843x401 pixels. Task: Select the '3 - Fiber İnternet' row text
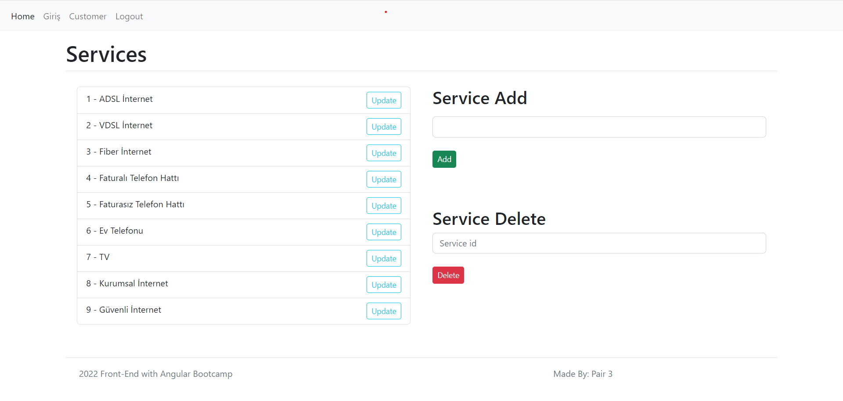point(119,152)
